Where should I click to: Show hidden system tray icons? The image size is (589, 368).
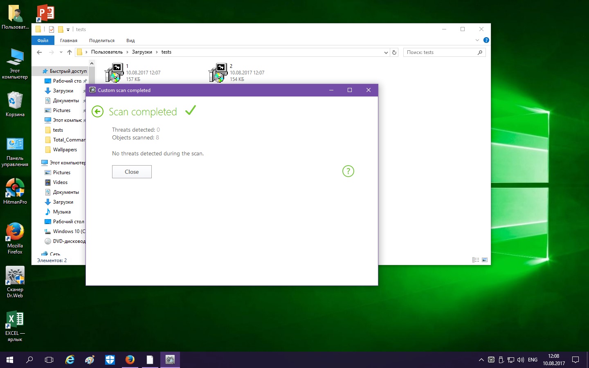481,360
